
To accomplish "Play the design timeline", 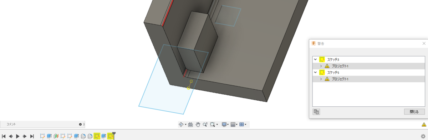I will [18, 136].
